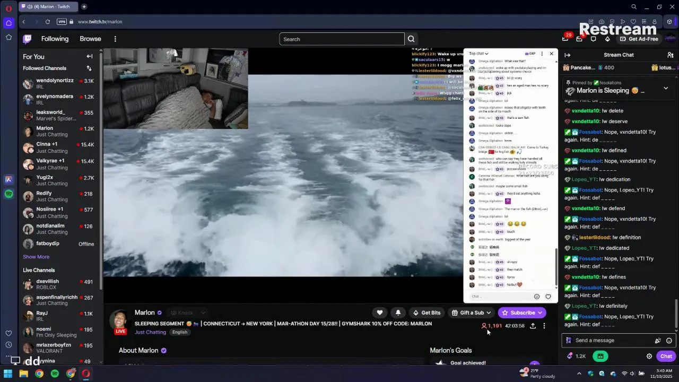Go back in browser history
Image resolution: width=679 pixels, height=382 pixels.
[24, 22]
